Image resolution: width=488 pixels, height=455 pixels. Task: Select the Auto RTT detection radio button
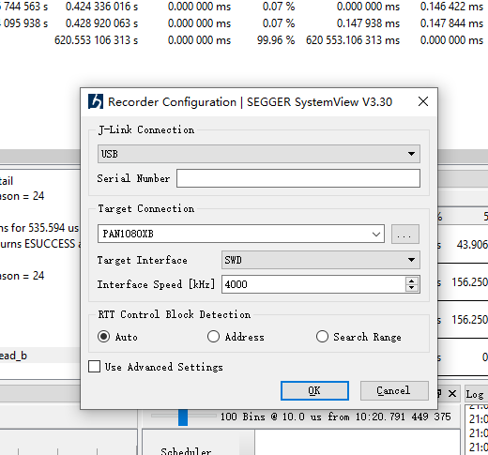(103, 337)
